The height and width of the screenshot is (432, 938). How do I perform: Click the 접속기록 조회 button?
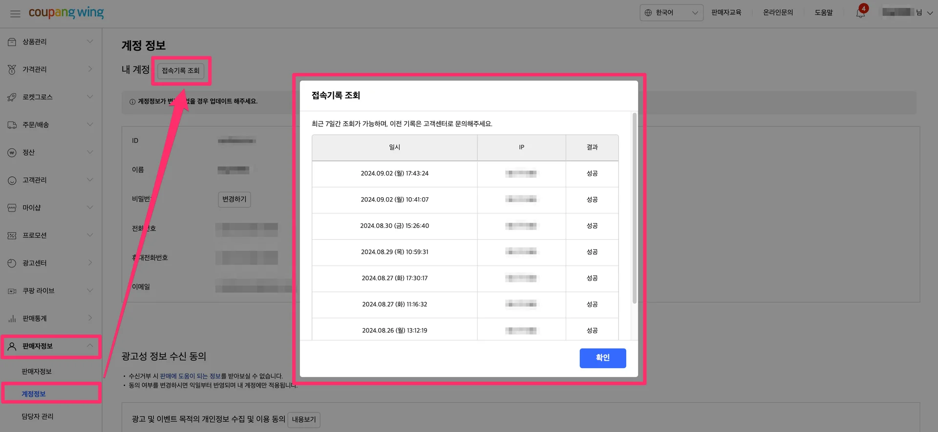(x=181, y=71)
